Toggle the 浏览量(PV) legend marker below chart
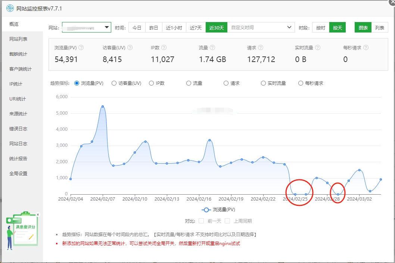 206,210
